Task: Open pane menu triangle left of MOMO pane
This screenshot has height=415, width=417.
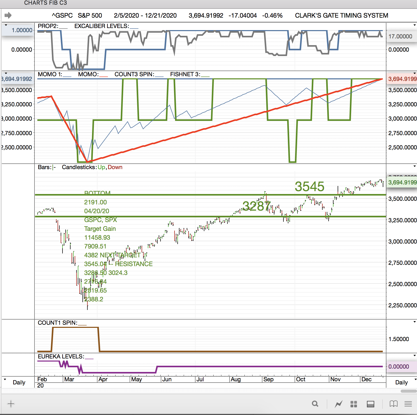Action: point(6,73)
